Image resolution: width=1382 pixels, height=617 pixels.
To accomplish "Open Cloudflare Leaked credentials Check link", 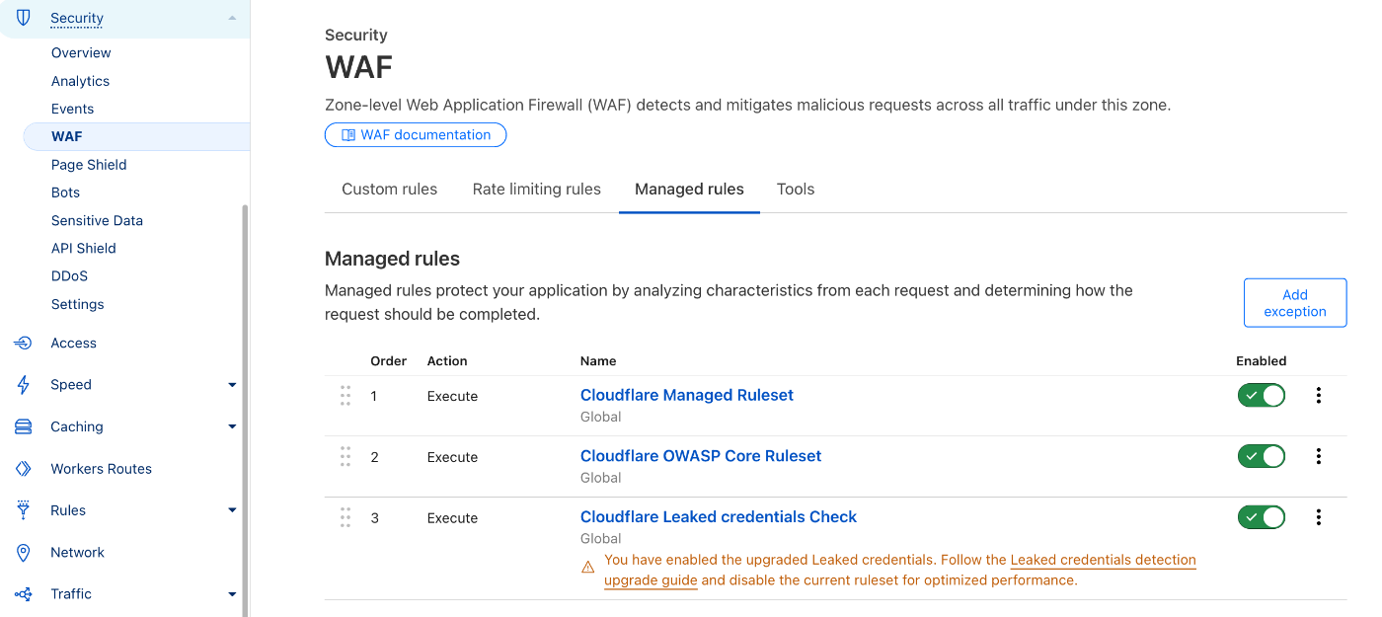I will (x=719, y=516).
